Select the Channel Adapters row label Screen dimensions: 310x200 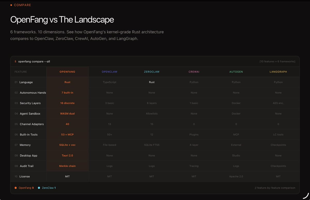click(32, 124)
